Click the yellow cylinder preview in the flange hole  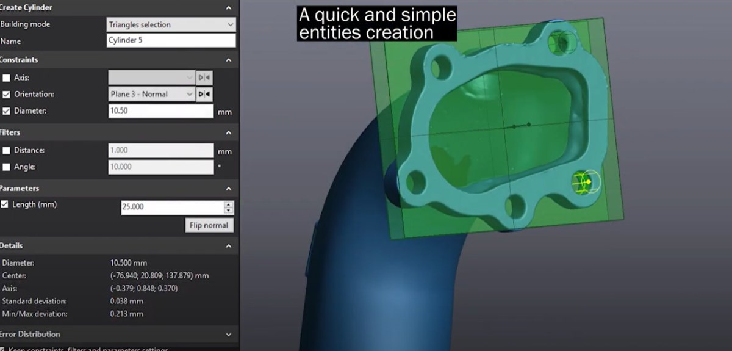[x=586, y=182]
